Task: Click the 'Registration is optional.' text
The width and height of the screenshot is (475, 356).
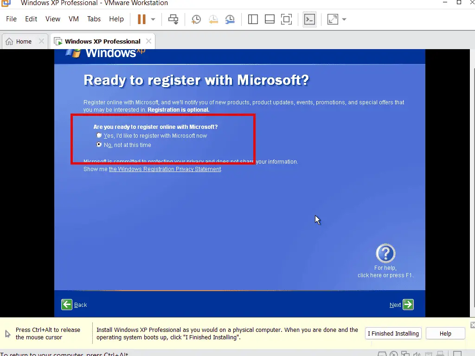Action: coord(179,110)
